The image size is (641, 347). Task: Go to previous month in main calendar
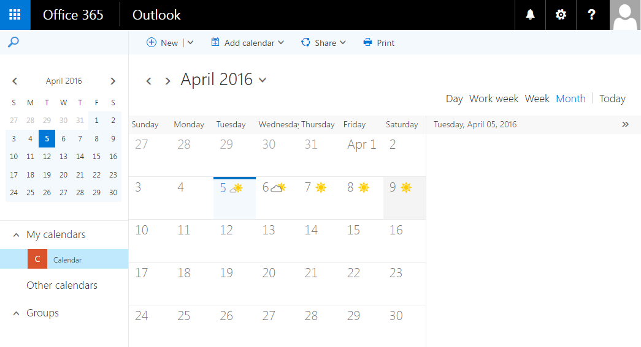[x=149, y=81]
